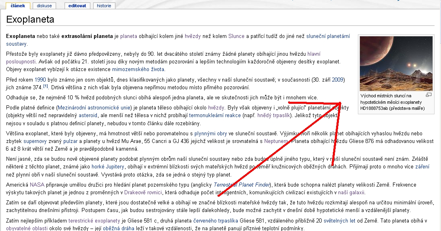The height and width of the screenshot is (231, 441).
Task: Open the hnědý trpaslík link
Action: pos(274,115)
